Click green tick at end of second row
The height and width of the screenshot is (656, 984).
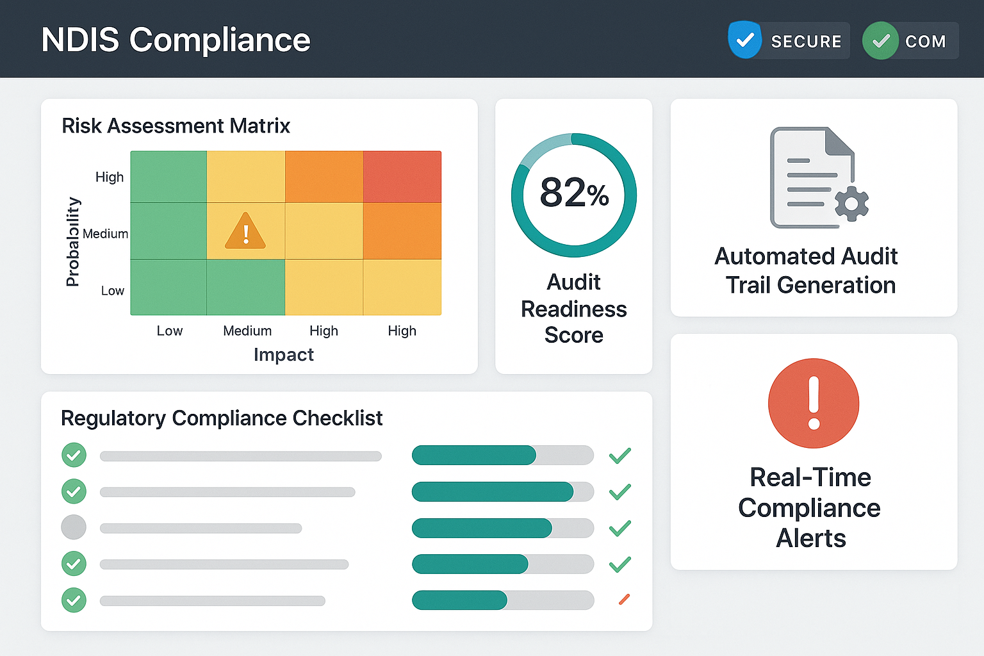[619, 491]
